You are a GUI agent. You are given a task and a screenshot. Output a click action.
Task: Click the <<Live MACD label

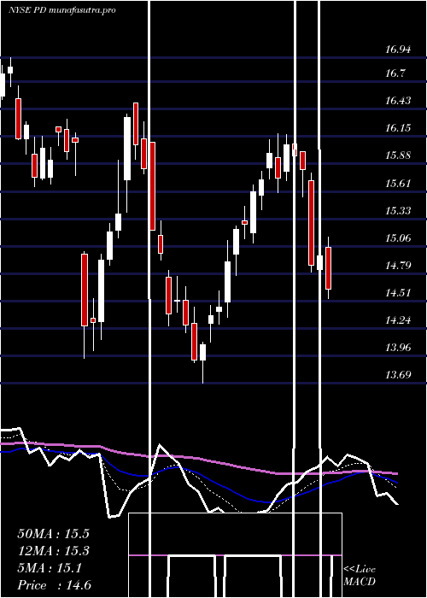pos(360,576)
